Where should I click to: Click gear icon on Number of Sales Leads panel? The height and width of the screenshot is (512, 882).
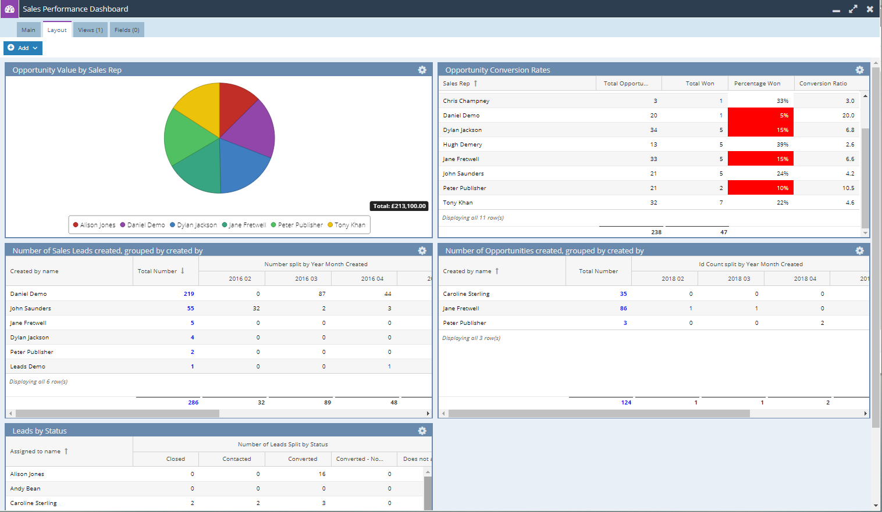(x=422, y=250)
